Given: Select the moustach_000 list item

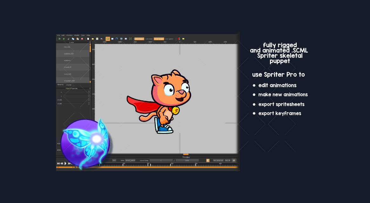Looking at the screenshot, I should pyautogui.click(x=73, y=80).
